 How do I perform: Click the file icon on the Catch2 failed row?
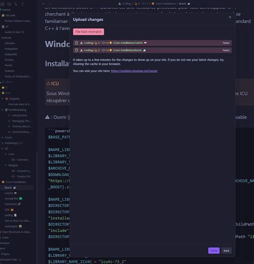[76, 43]
